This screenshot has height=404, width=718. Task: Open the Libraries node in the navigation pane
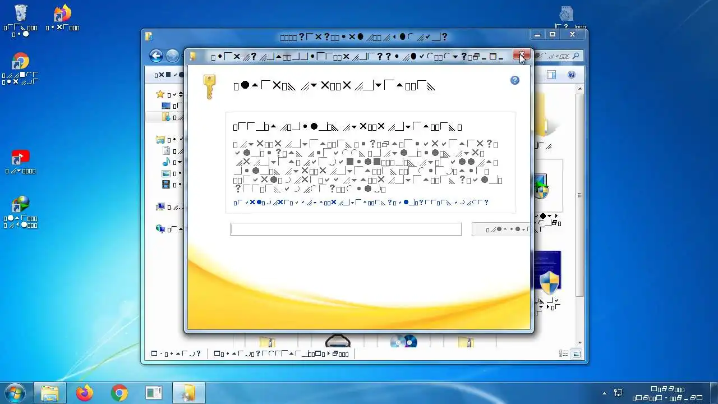pyautogui.click(x=160, y=139)
